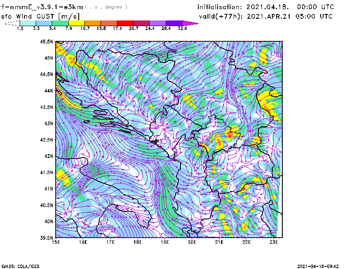This screenshot has height=269, width=348.
Task: Click the 40.5N latitude label
Action: tap(47, 205)
